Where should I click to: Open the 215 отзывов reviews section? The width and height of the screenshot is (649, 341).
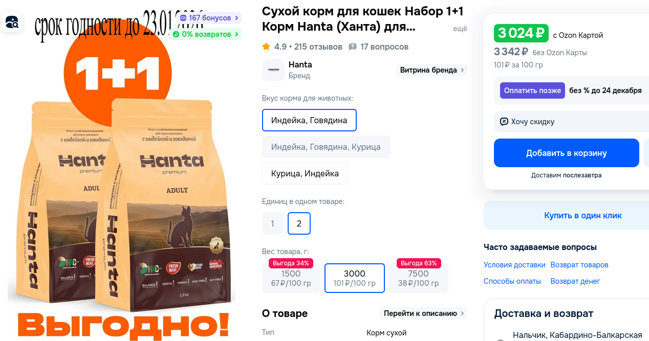pos(318,47)
